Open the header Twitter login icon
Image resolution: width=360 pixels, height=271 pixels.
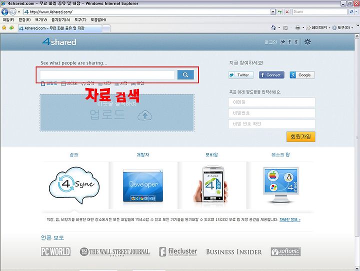[x=283, y=42]
